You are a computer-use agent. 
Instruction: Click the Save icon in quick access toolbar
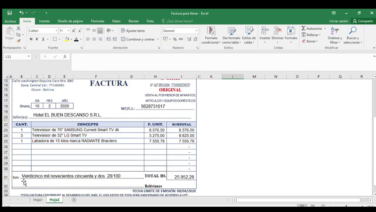pos(10,13)
